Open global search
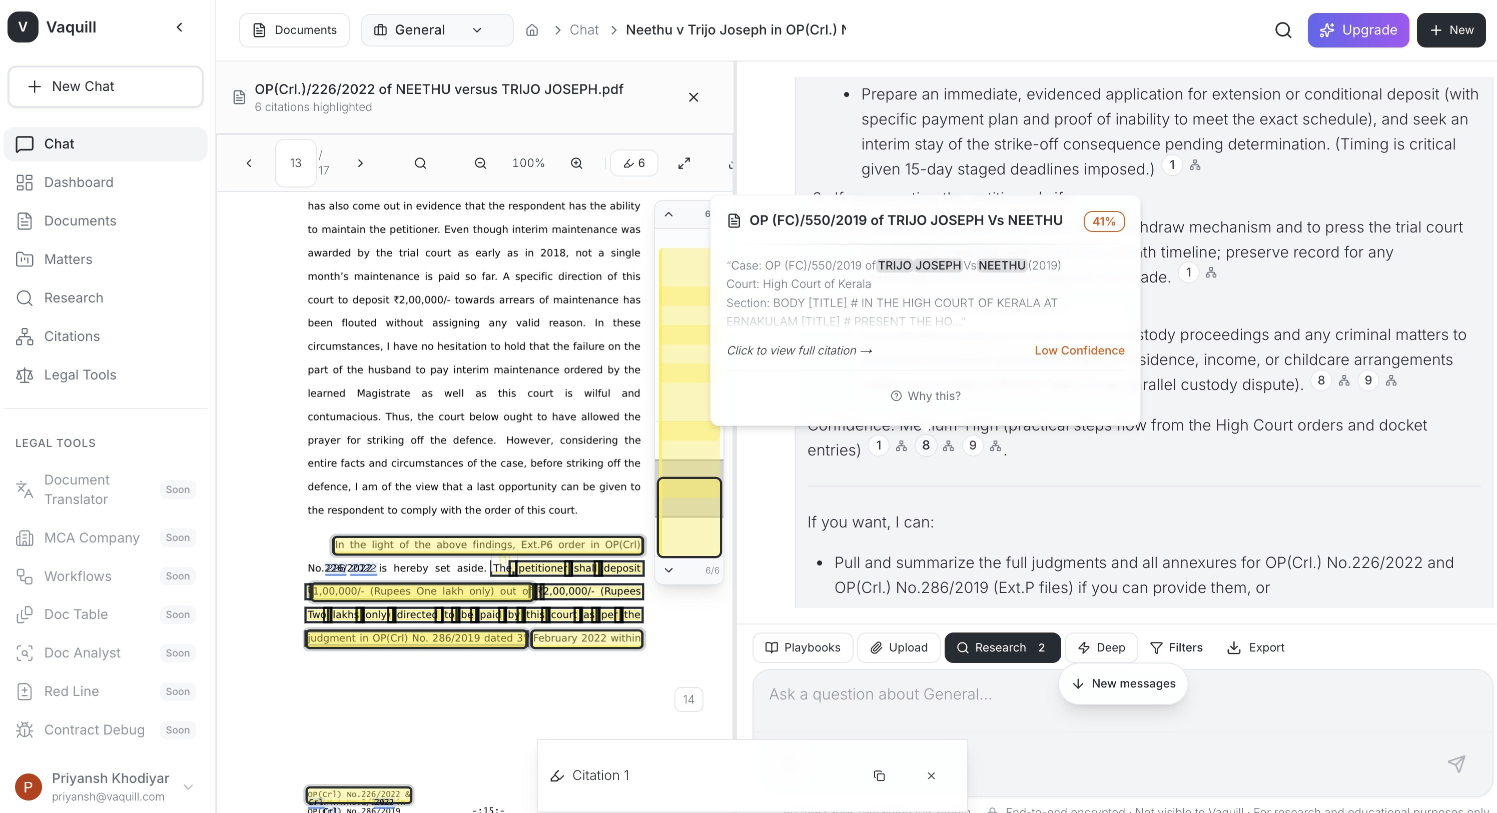 [1283, 29]
